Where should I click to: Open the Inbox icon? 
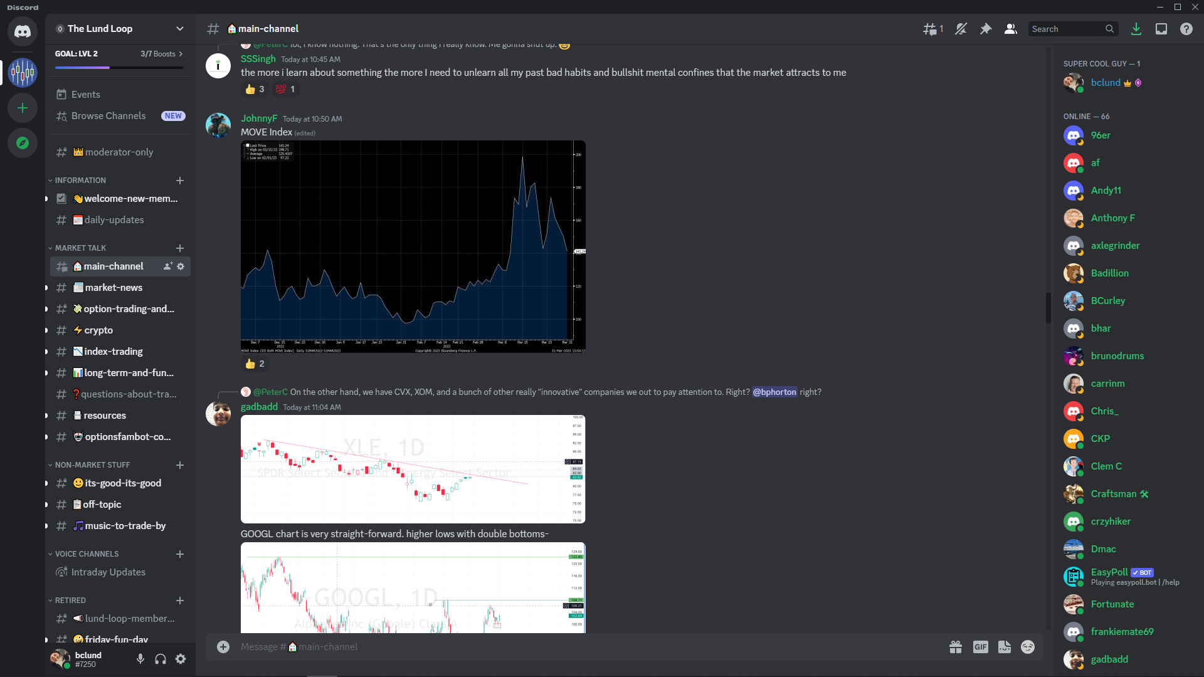click(x=1161, y=29)
